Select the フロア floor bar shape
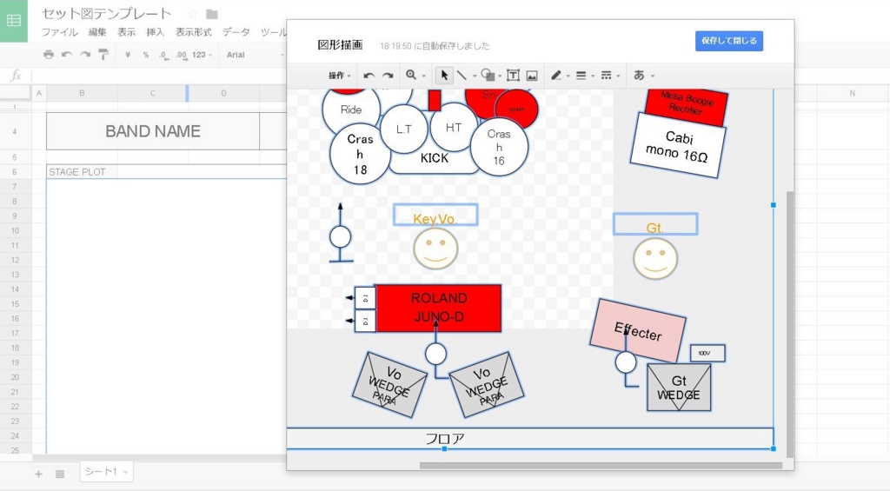The image size is (890, 491). click(x=529, y=438)
